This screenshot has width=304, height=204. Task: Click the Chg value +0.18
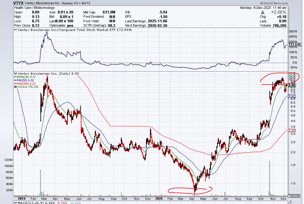pos(282,17)
